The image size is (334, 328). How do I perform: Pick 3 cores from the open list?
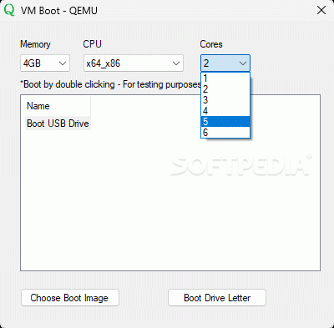[225, 100]
